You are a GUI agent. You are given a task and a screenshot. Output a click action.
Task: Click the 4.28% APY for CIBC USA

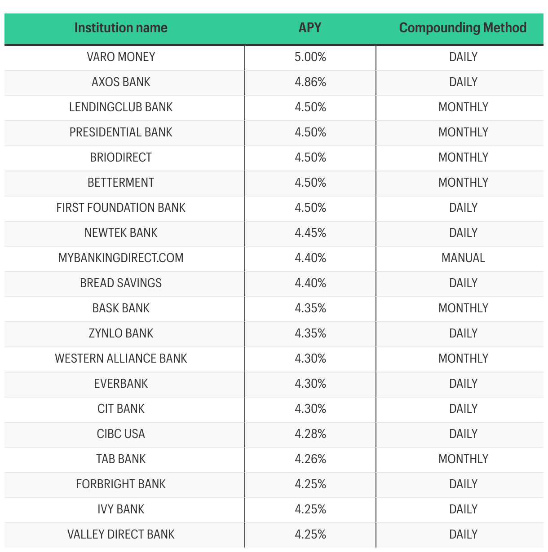(x=310, y=434)
